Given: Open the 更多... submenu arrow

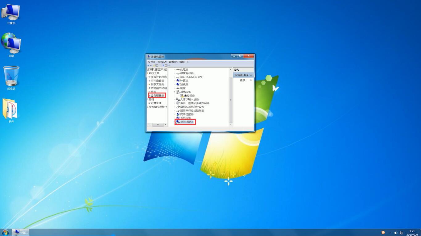Looking at the screenshot, I should point(251,80).
